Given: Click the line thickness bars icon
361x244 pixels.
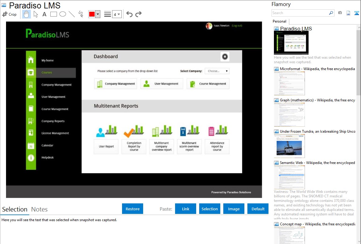Looking at the screenshot, I should (x=108, y=14).
